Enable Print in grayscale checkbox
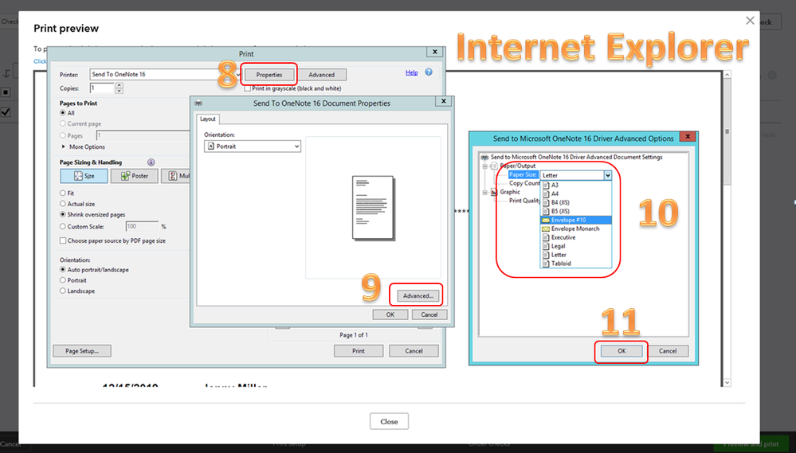The image size is (796, 453). point(247,88)
